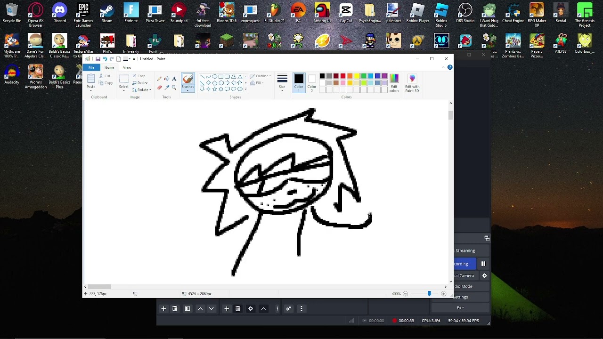
Task: Click the Redo arrow in Paint's title bar
Action: [x=112, y=59]
